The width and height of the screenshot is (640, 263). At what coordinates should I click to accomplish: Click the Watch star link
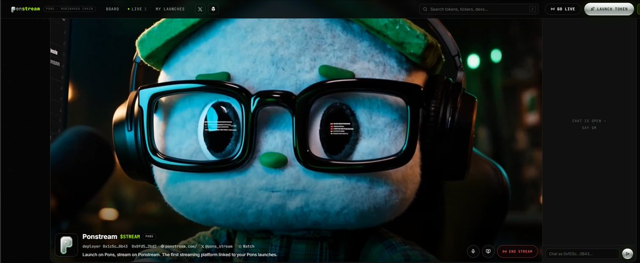pyautogui.click(x=246, y=246)
